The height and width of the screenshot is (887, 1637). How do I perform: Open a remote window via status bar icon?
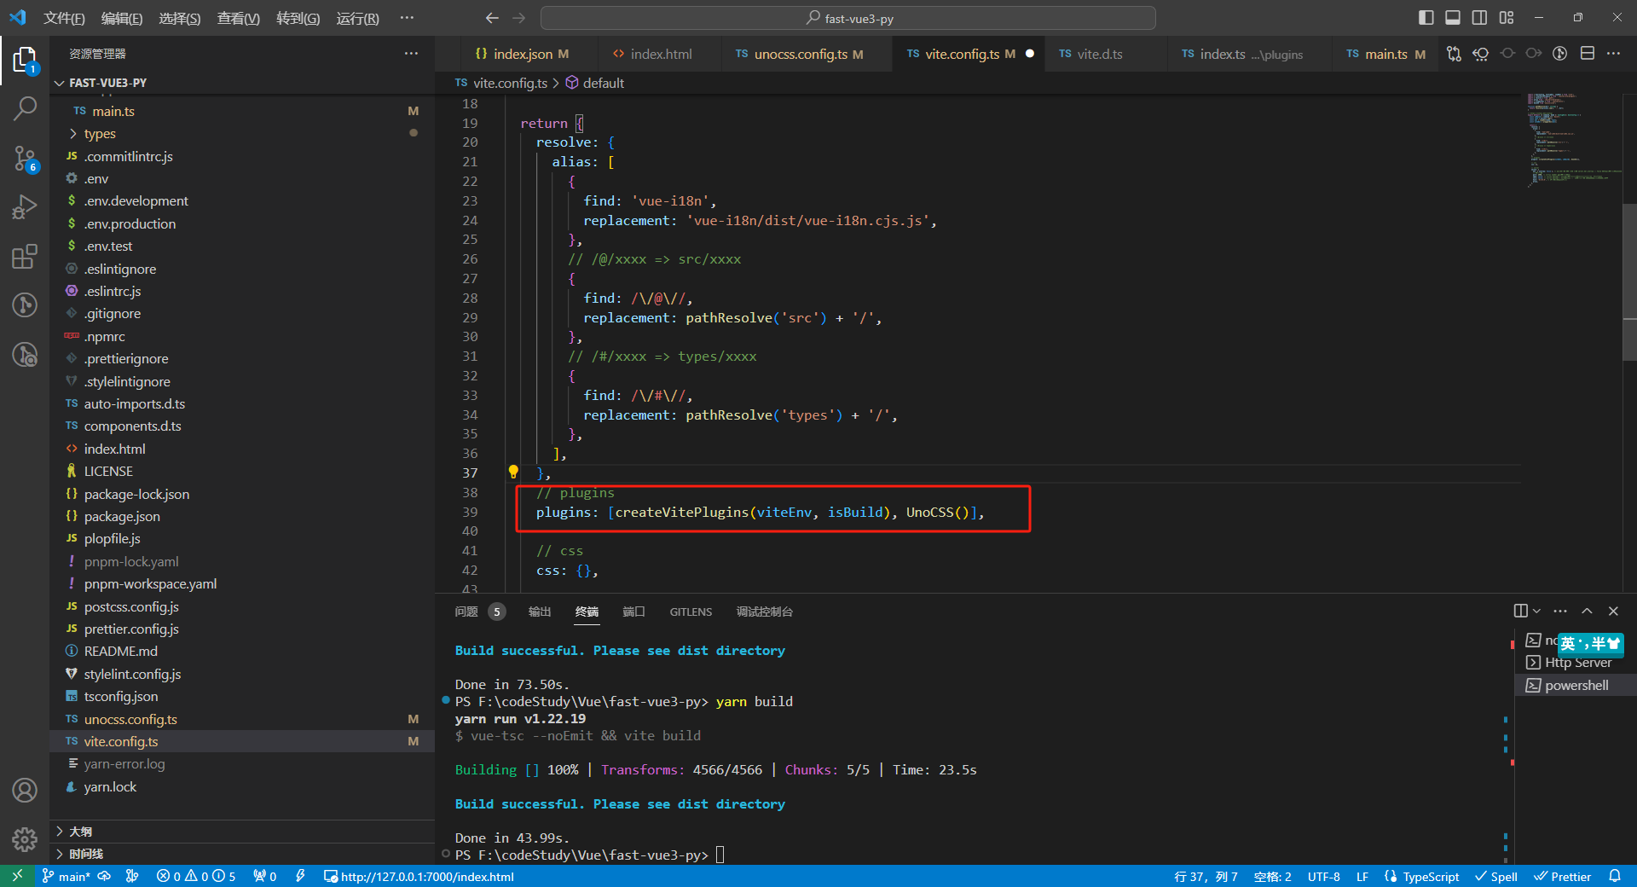[16, 876]
